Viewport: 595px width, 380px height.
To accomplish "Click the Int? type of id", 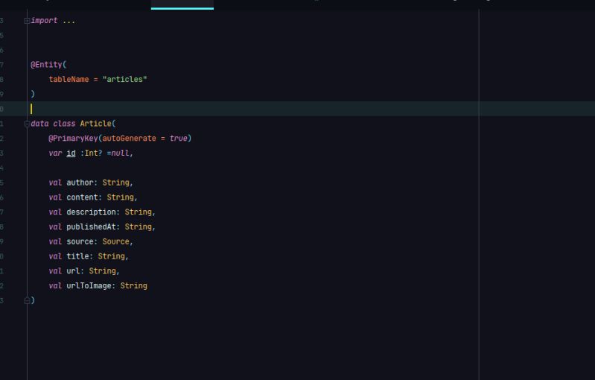I will click(93, 153).
